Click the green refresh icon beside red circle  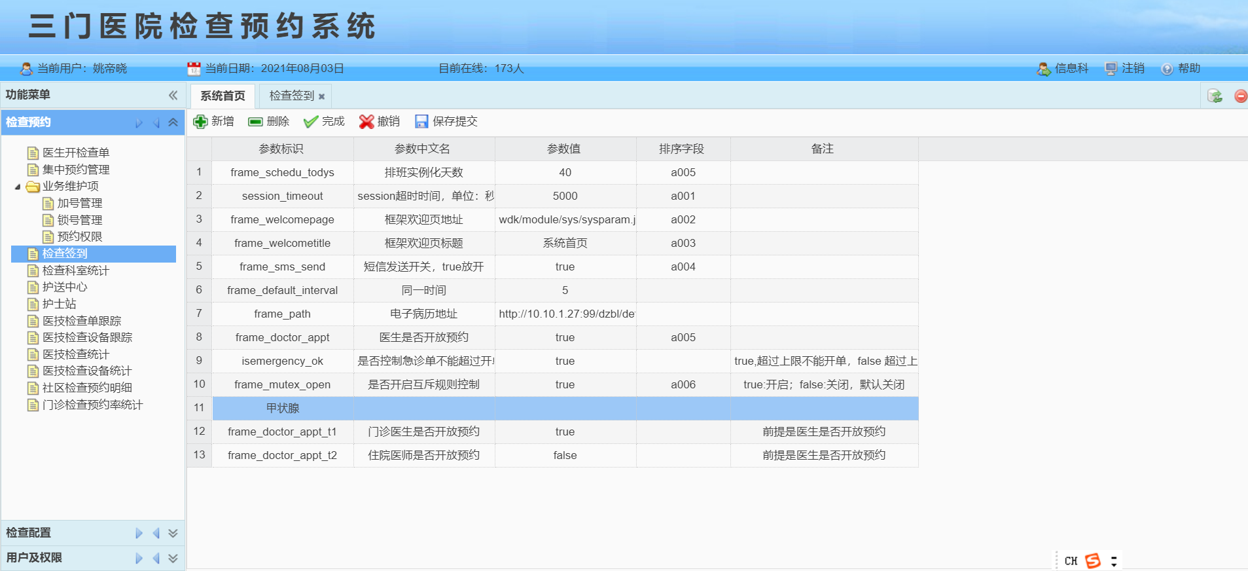click(x=1215, y=96)
